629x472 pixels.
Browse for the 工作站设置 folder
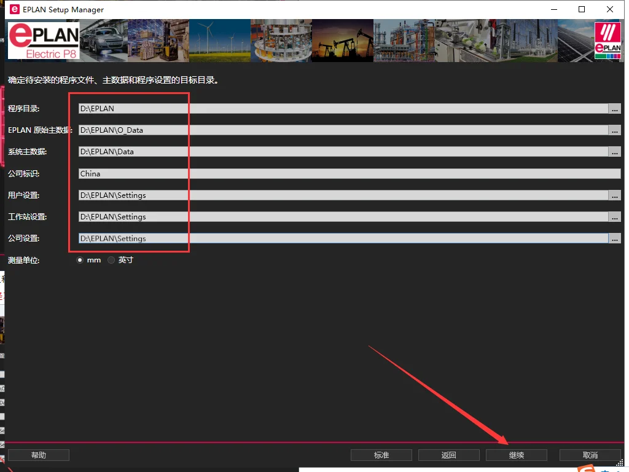(614, 217)
